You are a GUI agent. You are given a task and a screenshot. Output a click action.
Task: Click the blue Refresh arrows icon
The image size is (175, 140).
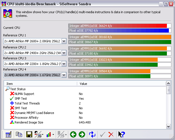pyautogui.click(x=92, y=134)
